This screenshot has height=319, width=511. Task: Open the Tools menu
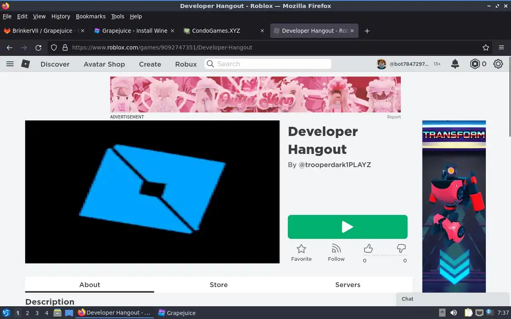pos(118,16)
